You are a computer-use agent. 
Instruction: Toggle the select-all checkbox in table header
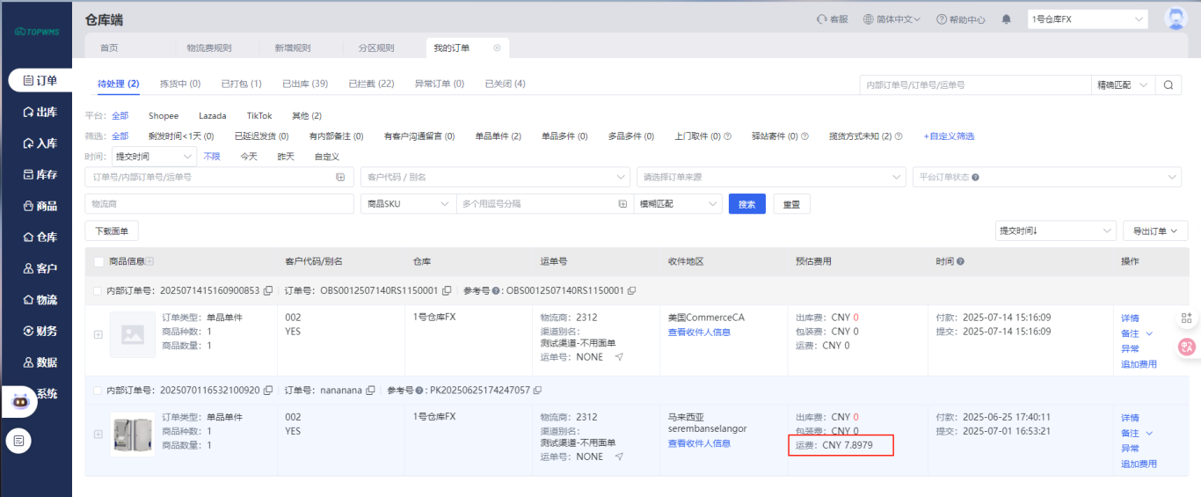(x=98, y=261)
